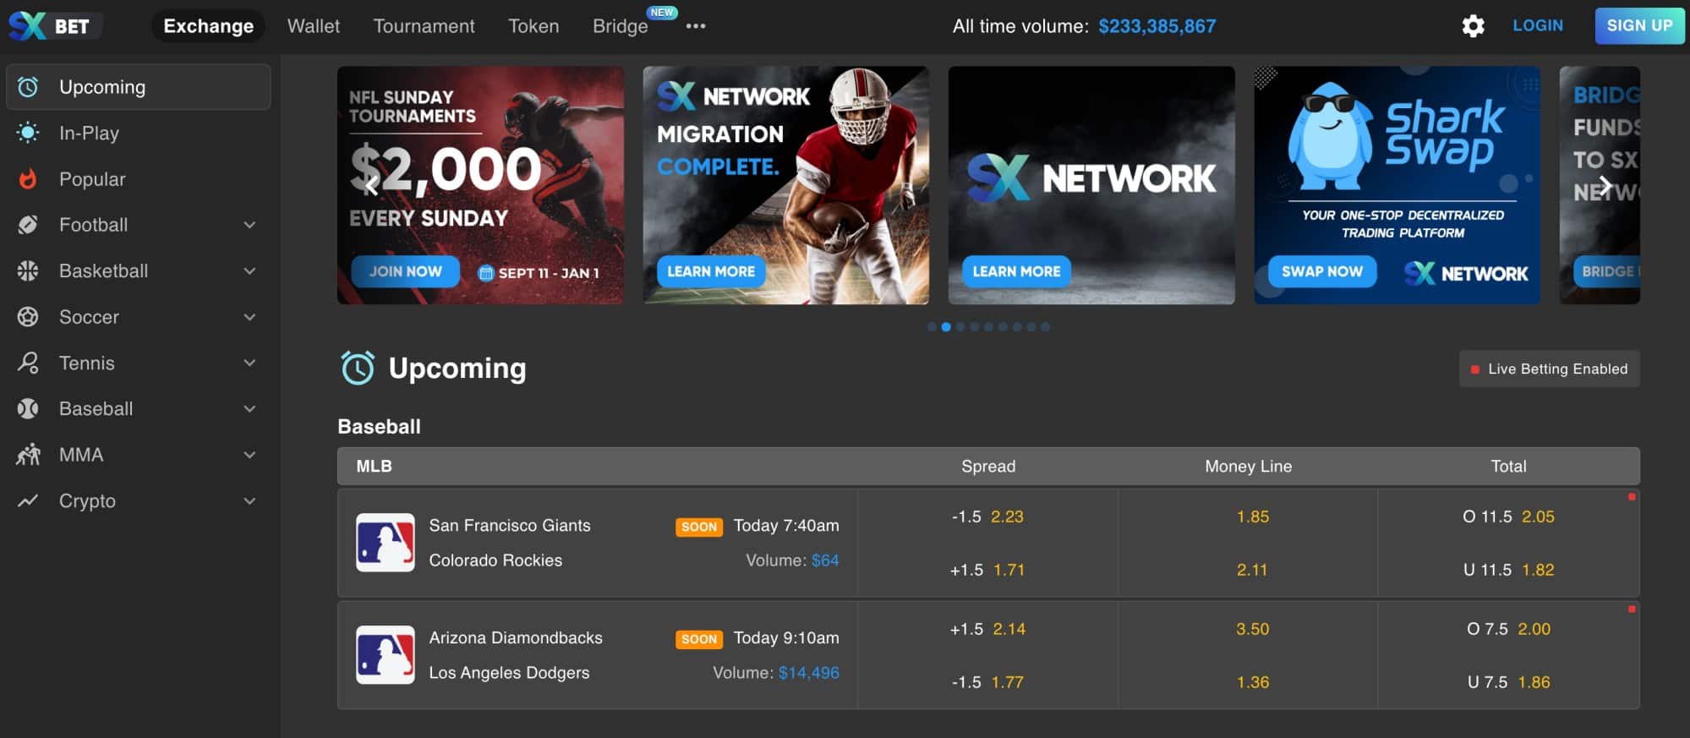Image resolution: width=1690 pixels, height=738 pixels.
Task: Click the In-Play sun icon
Action: click(x=28, y=133)
